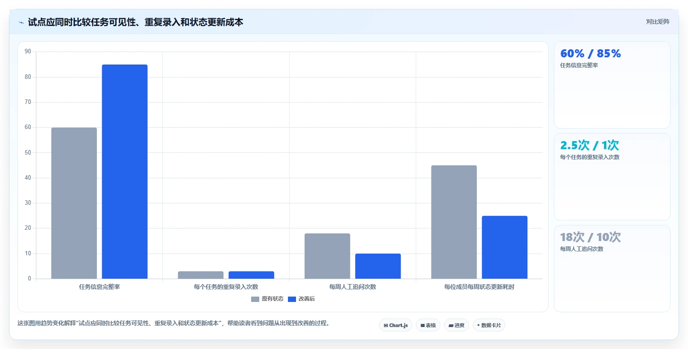Click the x-axis label 任务信息完整率
Screen dimensions: 688x349
click(99, 287)
